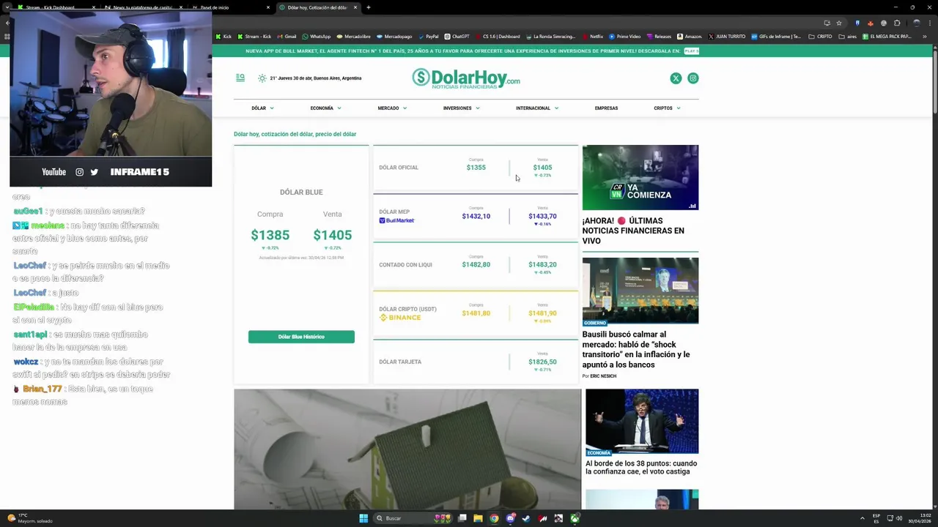Open the Mercadolibre bookmark
Image resolution: width=938 pixels, height=527 pixels.
coord(353,36)
